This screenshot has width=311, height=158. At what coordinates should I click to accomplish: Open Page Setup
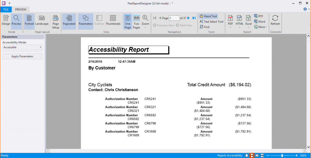pyautogui.click(x=56, y=21)
